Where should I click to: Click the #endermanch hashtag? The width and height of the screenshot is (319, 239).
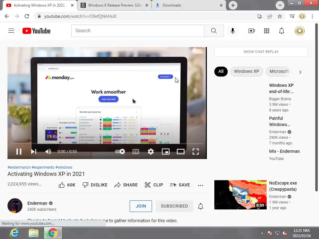(19, 167)
